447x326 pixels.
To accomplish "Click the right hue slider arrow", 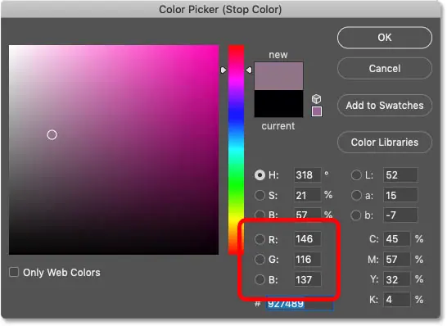I will [249, 70].
